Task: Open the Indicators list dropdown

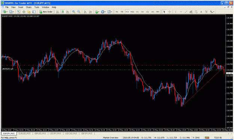Action: point(97,12)
